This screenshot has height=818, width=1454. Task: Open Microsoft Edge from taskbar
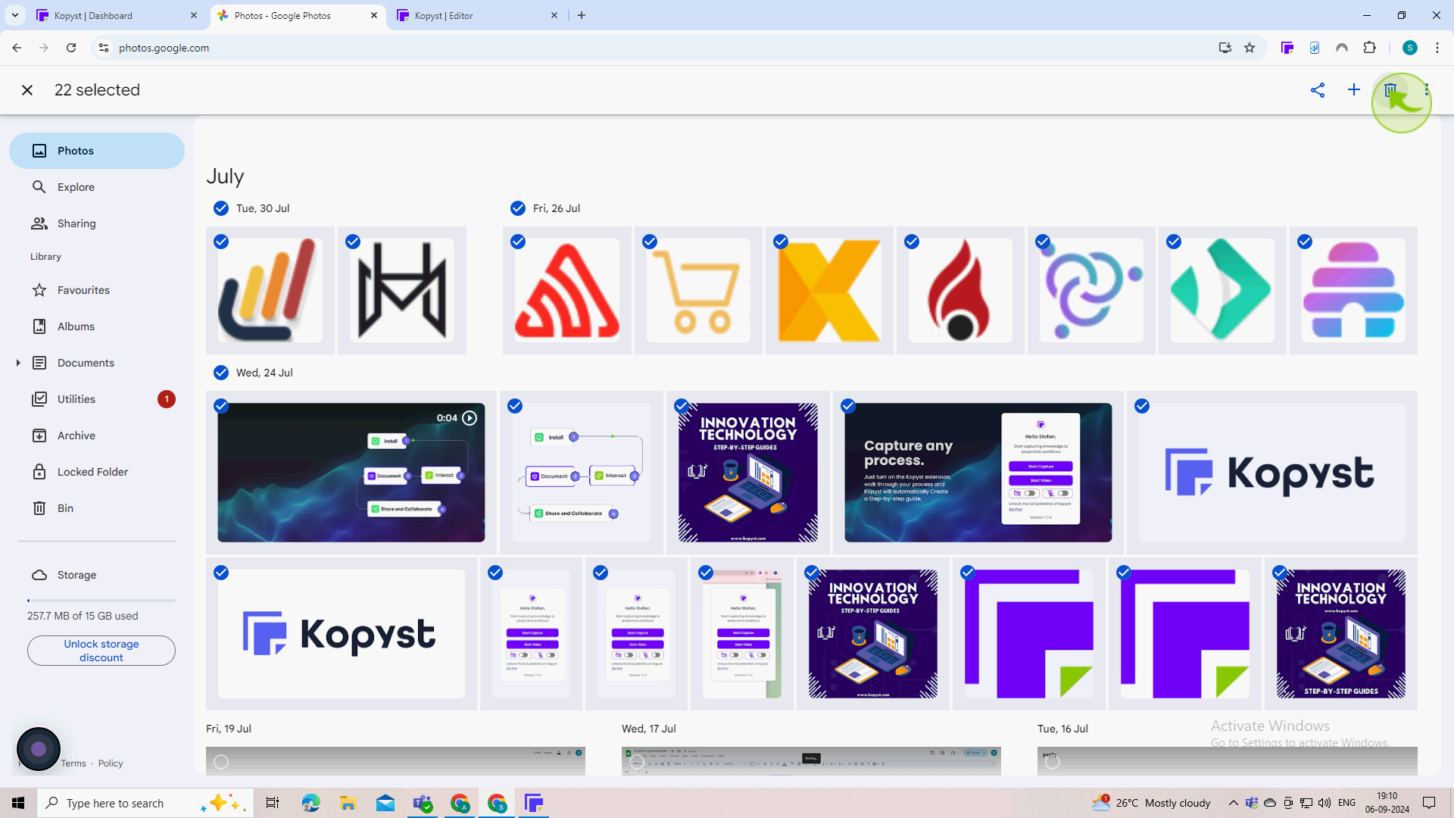click(310, 803)
